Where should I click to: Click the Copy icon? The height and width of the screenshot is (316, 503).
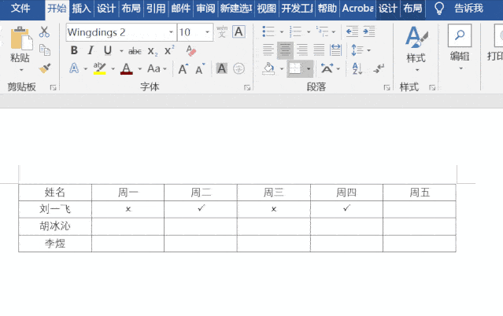coord(45,50)
